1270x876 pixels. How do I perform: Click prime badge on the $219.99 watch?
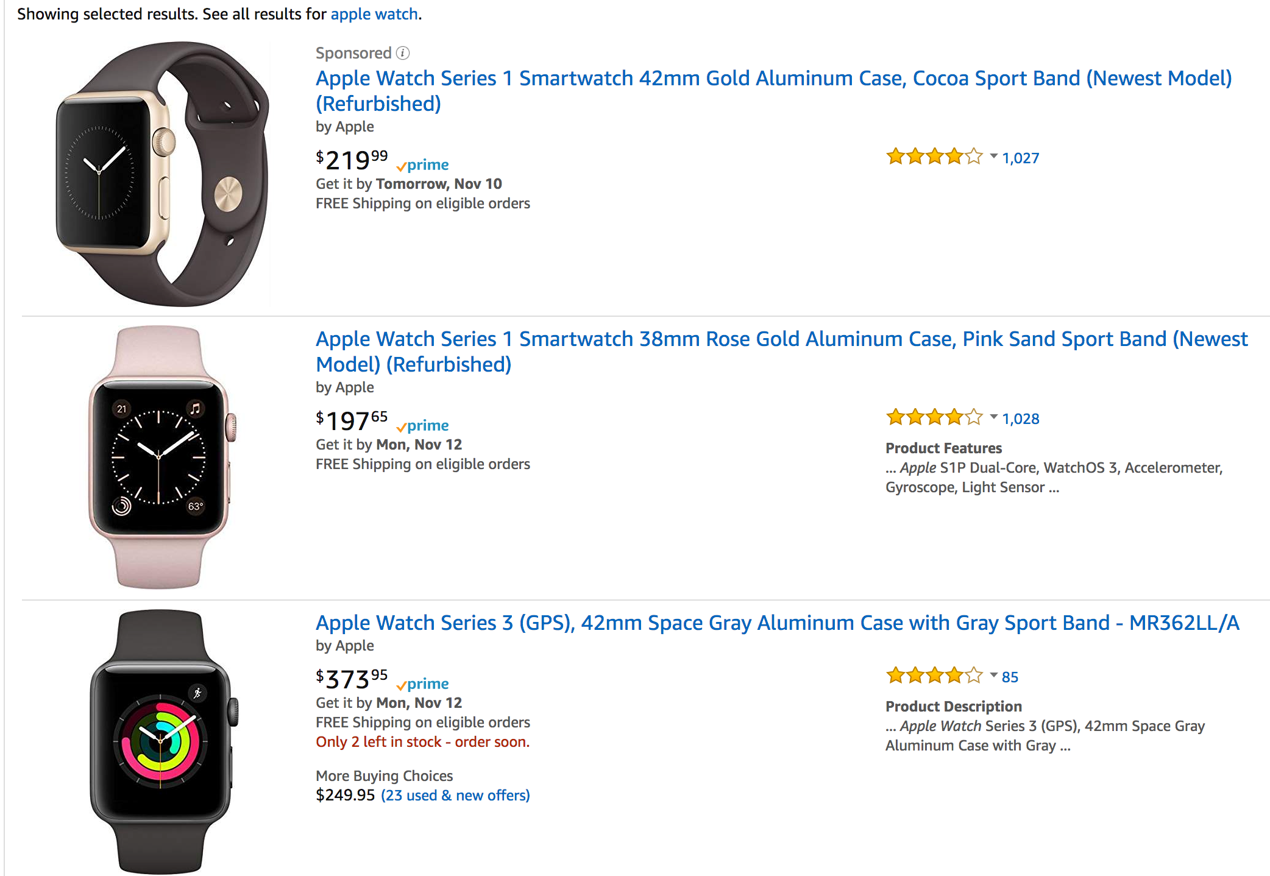(422, 165)
